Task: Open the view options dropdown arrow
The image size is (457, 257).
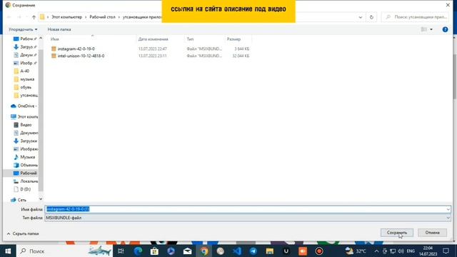Action: [431, 29]
